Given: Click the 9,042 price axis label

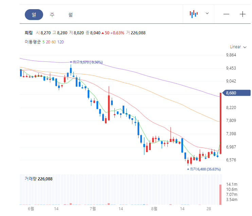Looking at the screenshot, I should [231, 81].
